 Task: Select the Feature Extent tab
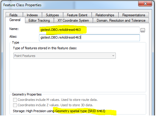77,15
